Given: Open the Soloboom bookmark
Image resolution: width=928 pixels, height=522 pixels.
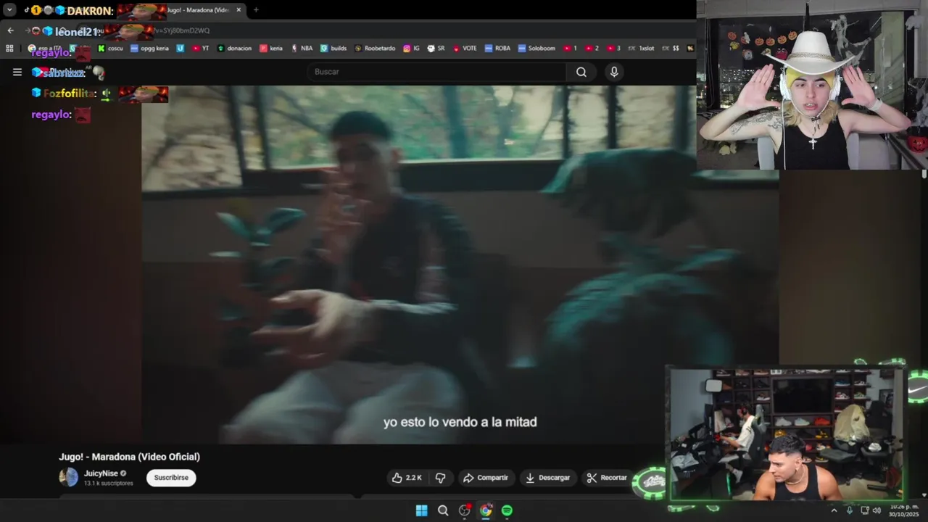Looking at the screenshot, I should (536, 49).
